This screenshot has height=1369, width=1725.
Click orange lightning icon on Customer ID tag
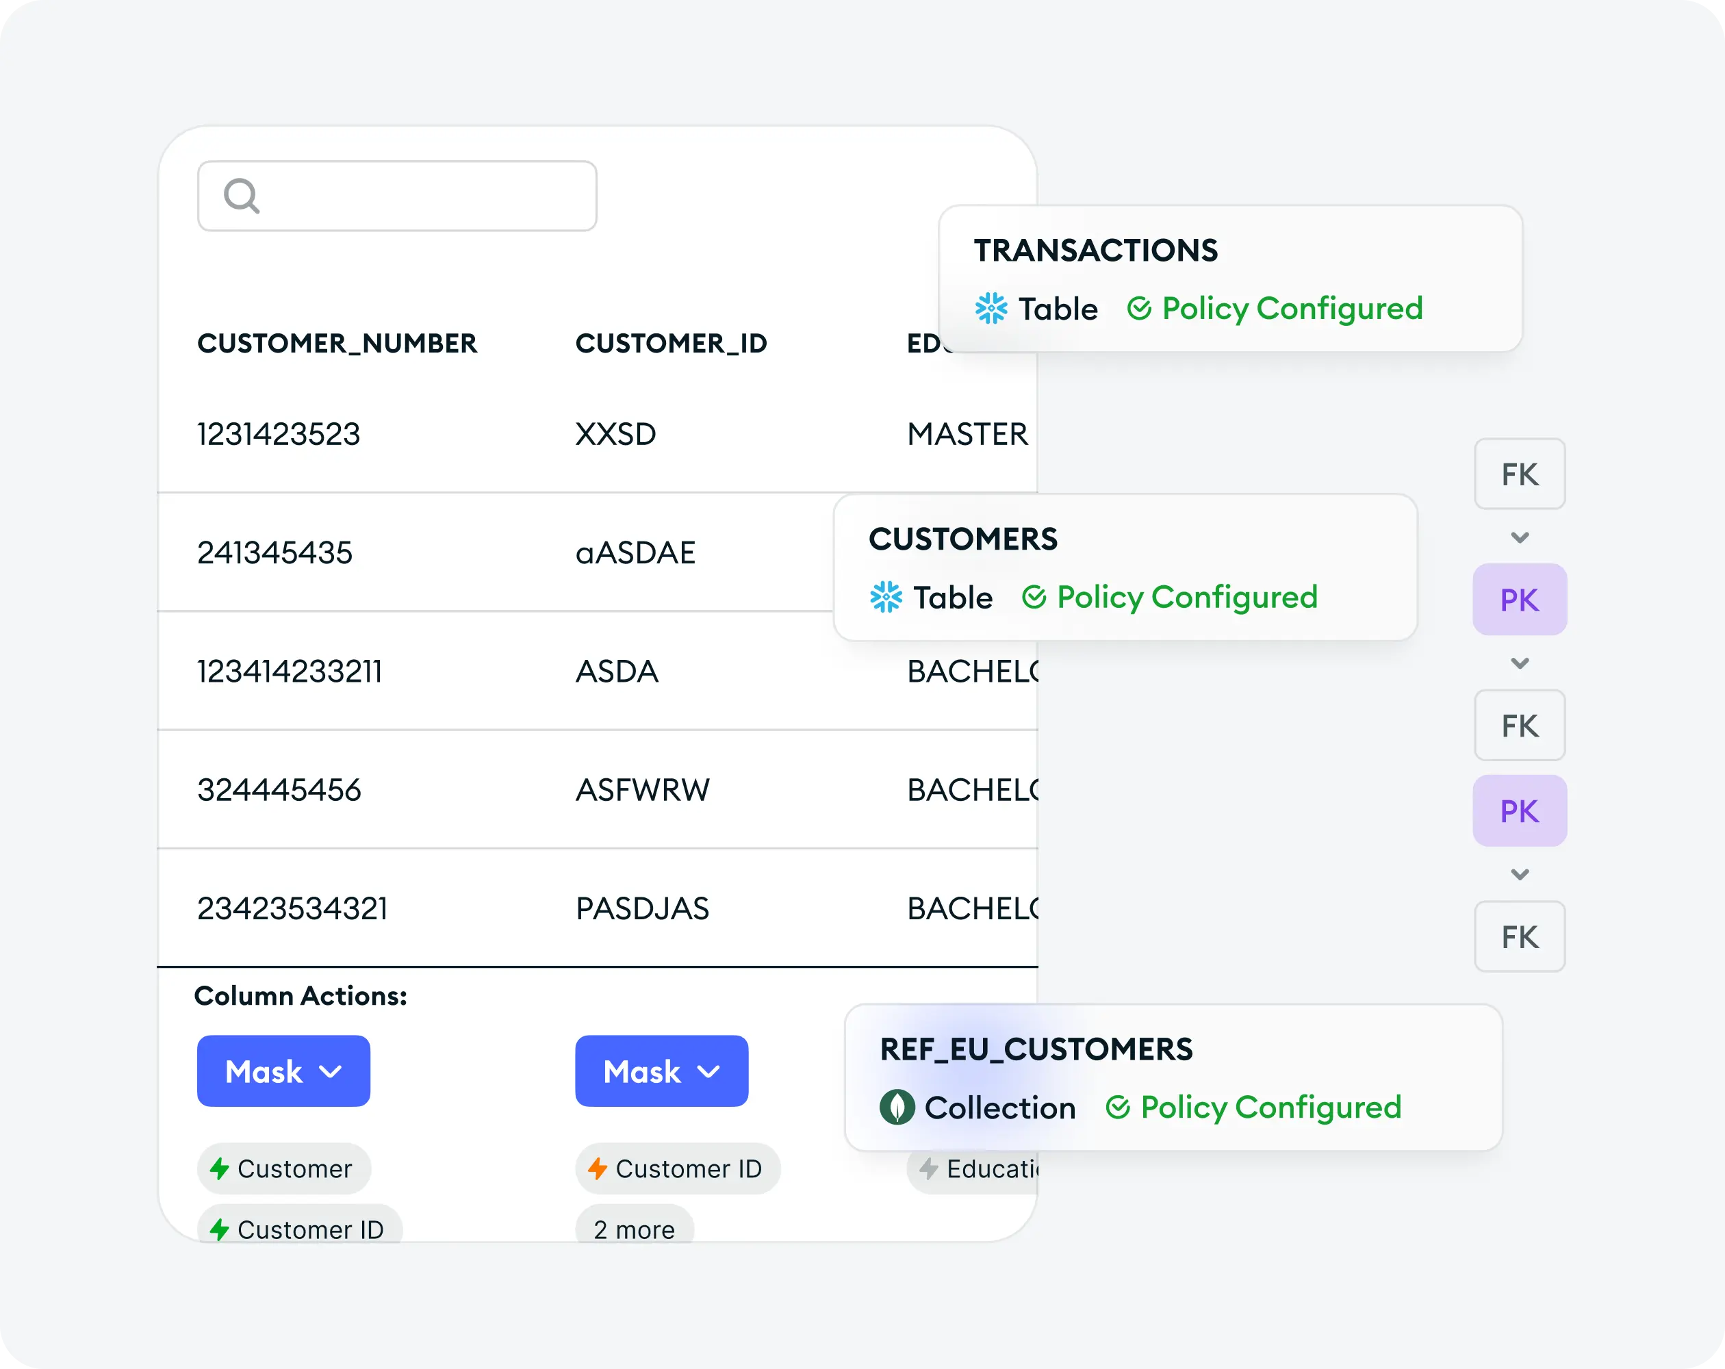(598, 1169)
